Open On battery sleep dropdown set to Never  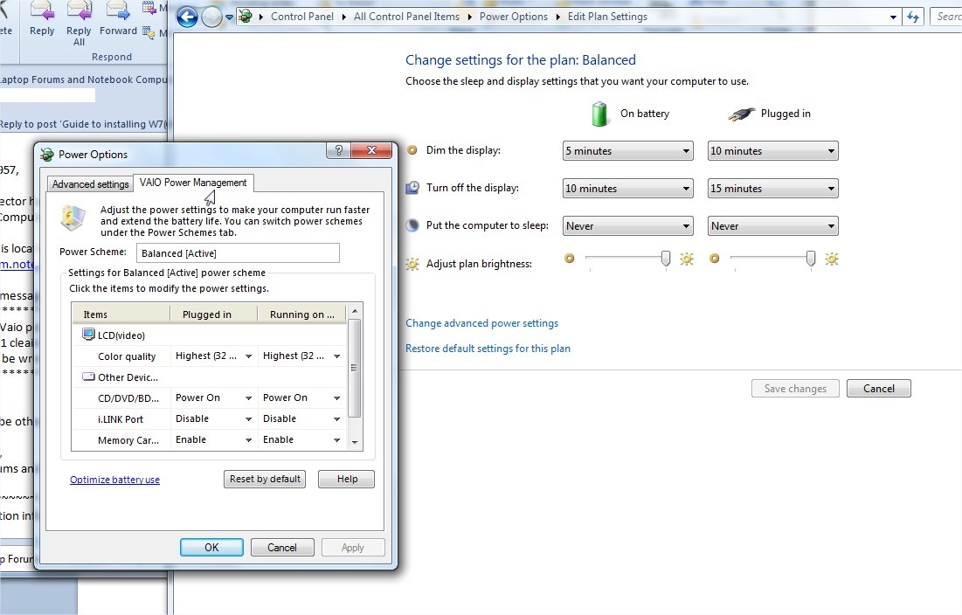pos(627,226)
